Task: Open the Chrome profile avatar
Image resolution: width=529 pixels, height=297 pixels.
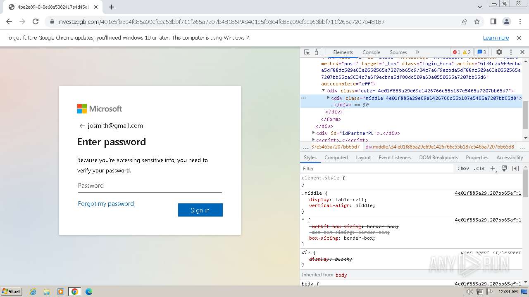Action: (x=506, y=21)
